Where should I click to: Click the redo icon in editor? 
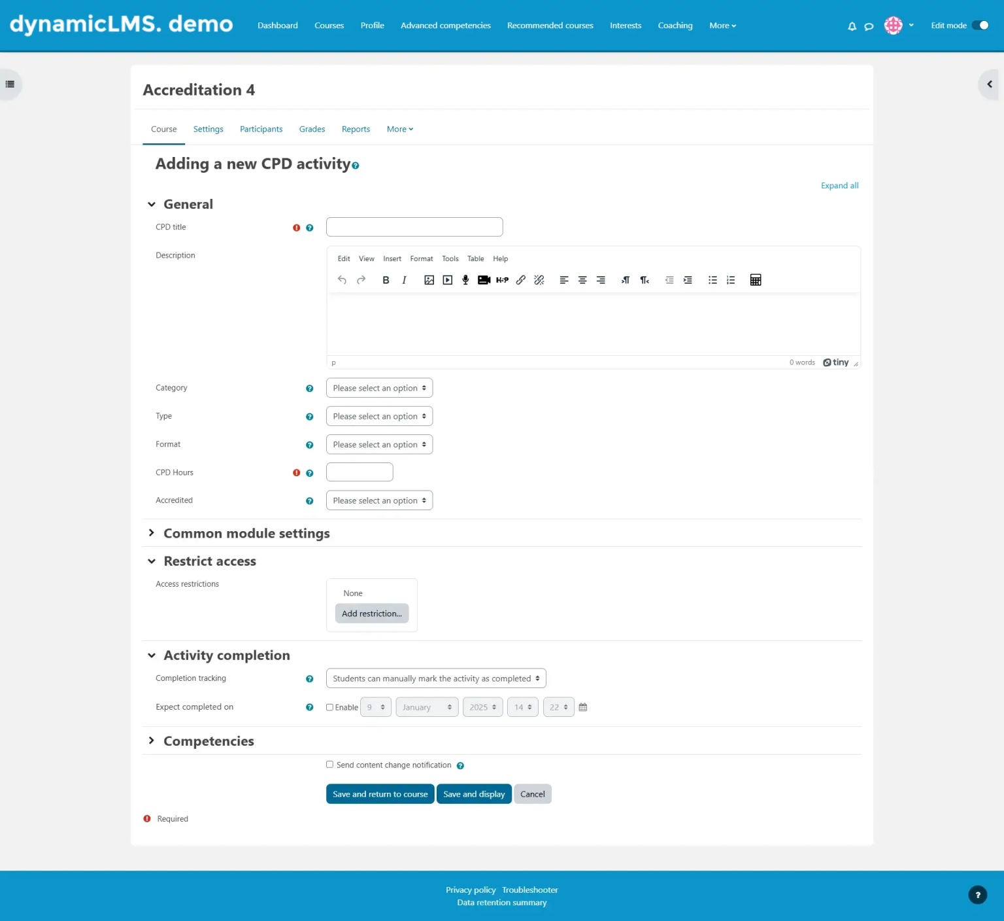click(x=361, y=280)
